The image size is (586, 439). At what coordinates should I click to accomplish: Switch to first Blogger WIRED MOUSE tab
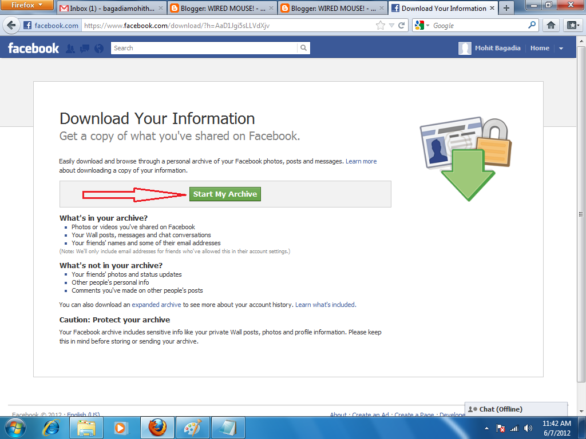222,8
